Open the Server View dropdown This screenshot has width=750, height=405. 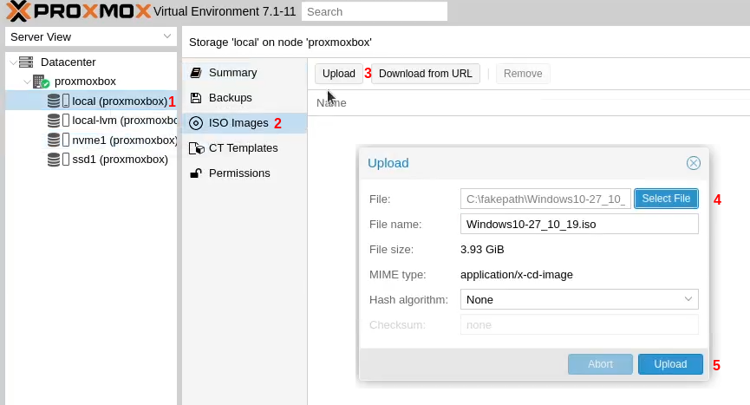(x=167, y=37)
